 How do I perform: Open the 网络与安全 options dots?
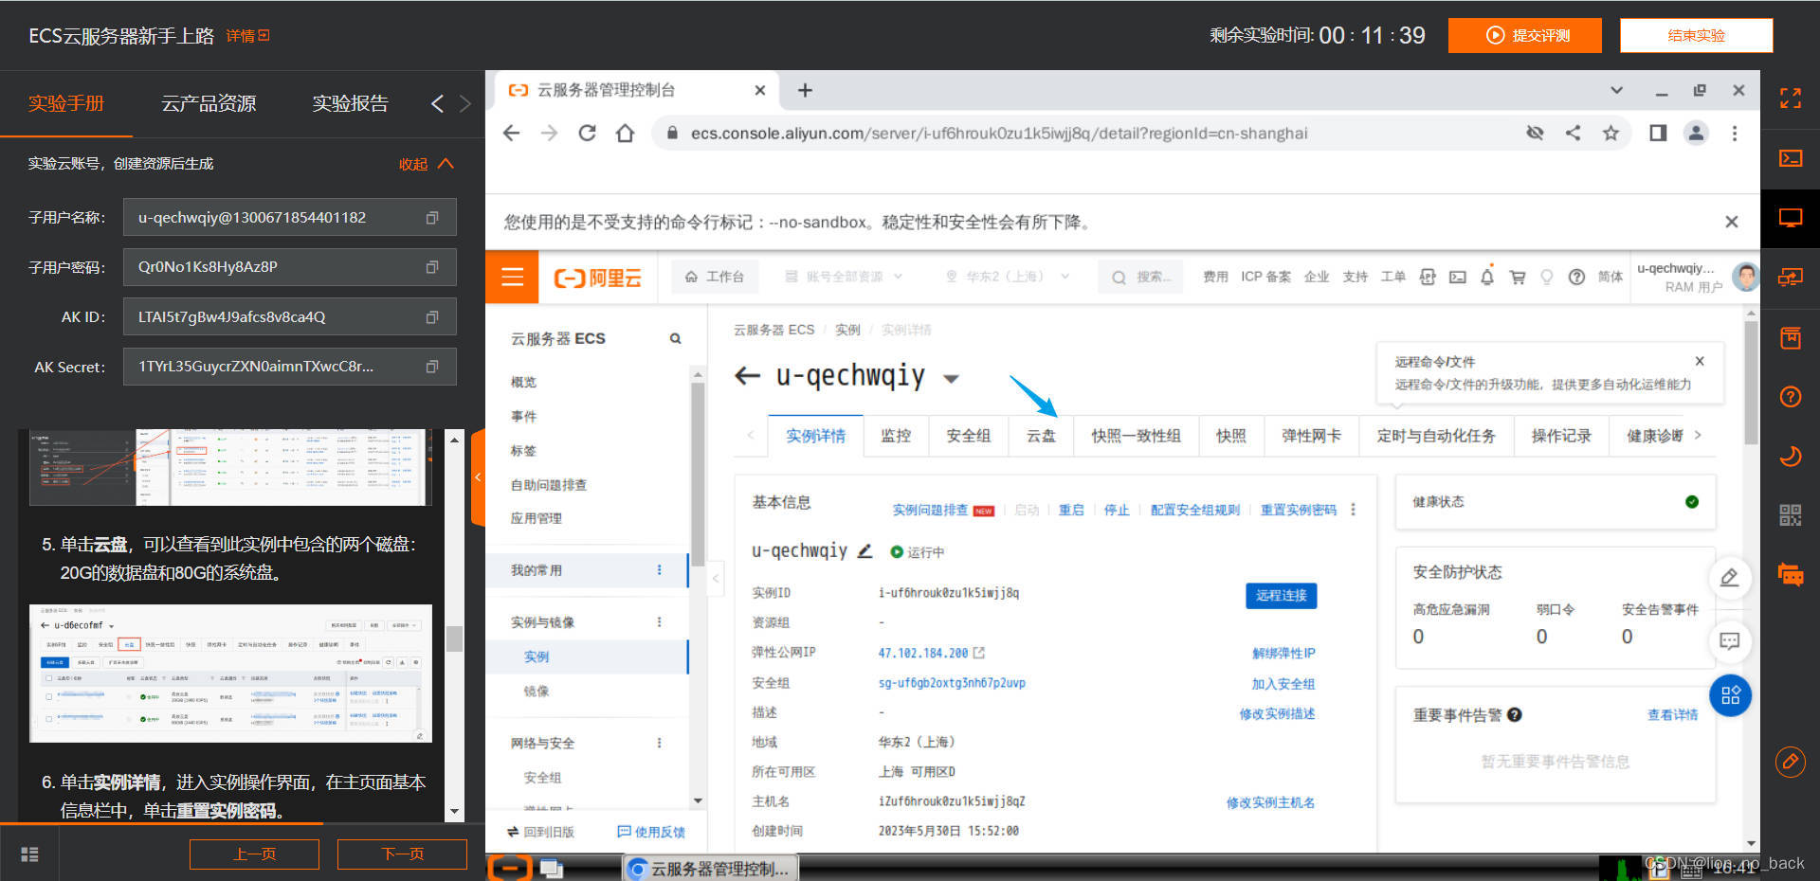[659, 743]
